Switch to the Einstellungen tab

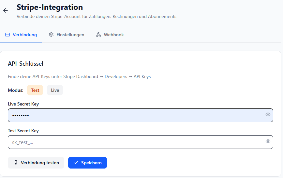[x=67, y=35]
